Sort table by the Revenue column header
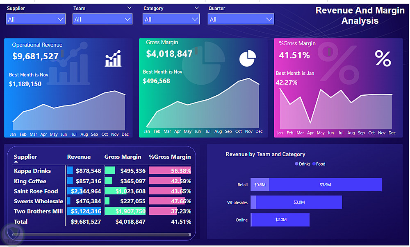This screenshot has width=410, height=247. tap(79, 157)
